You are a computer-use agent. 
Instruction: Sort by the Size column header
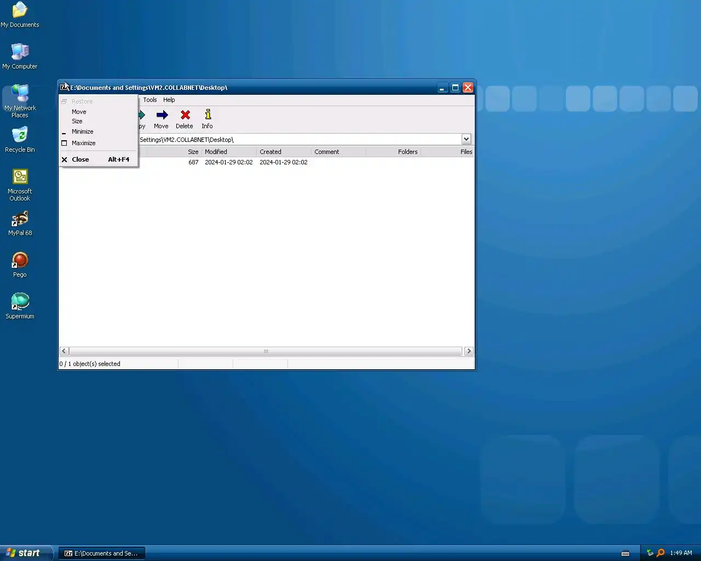[174, 152]
